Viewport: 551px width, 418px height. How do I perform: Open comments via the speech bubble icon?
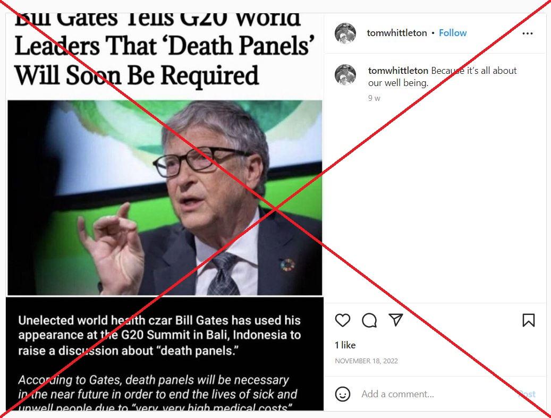(x=369, y=320)
